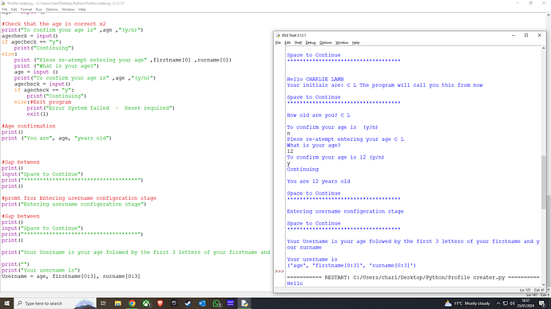Click Shell output 'How old are you? C L'

pos(319,115)
